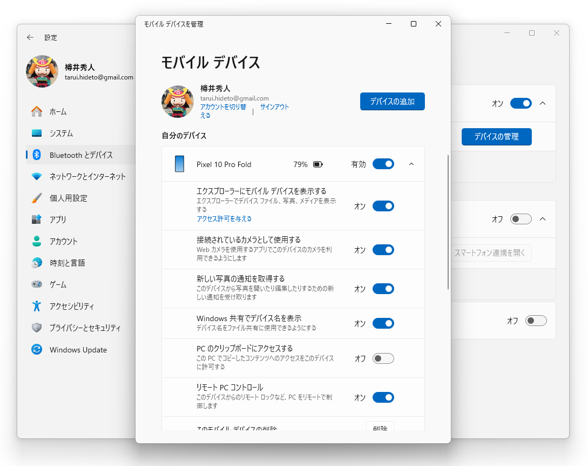
Task: Click the Pixel 10 Pro Fold phone icon
Action: [180, 164]
